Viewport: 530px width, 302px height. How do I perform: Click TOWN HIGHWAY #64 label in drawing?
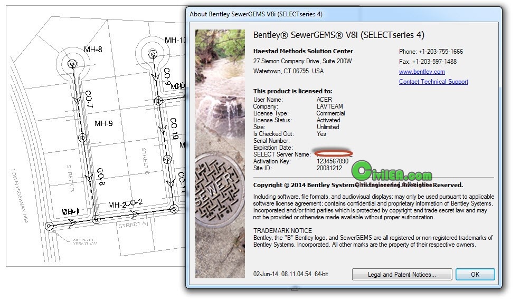click(19, 196)
